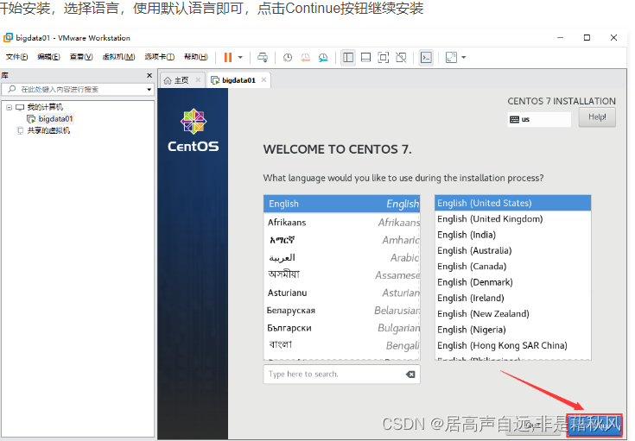The image size is (635, 441).
Task: Click the Send Ctrl+Alt+Del toolbar icon
Action: (x=263, y=58)
